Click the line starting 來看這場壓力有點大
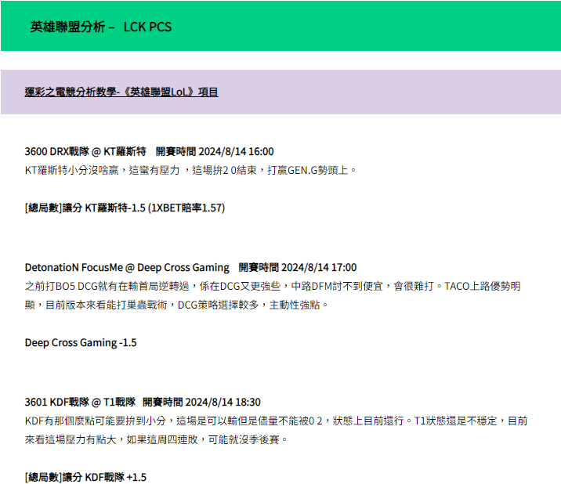Image resolution: width=561 pixels, height=484 pixels. pos(157,439)
